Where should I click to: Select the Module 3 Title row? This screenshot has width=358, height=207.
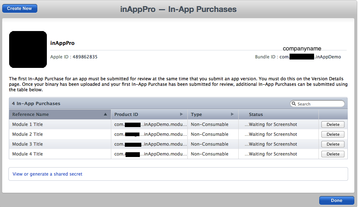tap(178, 144)
